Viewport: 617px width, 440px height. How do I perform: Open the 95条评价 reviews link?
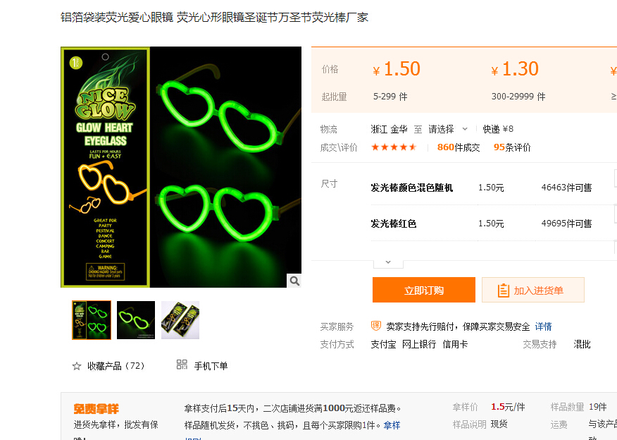pyautogui.click(x=512, y=147)
